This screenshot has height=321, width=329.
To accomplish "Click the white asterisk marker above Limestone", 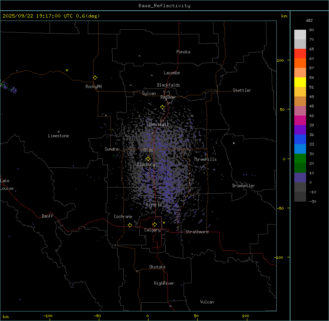I will click(58, 132).
